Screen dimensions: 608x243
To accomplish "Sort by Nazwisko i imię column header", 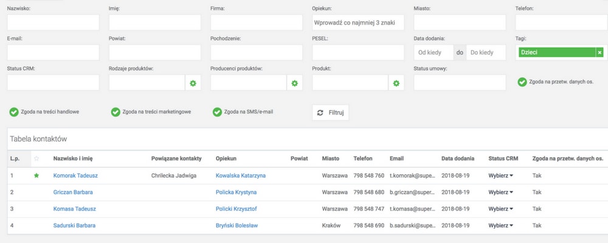I will [73, 159].
